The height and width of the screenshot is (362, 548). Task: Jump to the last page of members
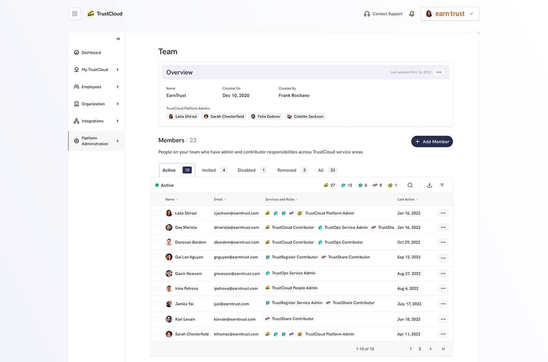click(443, 349)
